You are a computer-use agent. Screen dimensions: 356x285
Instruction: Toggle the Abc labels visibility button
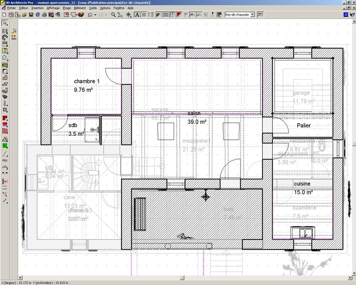[193, 15]
